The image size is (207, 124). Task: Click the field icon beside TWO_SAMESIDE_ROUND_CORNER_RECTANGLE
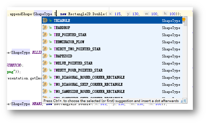click(45, 91)
